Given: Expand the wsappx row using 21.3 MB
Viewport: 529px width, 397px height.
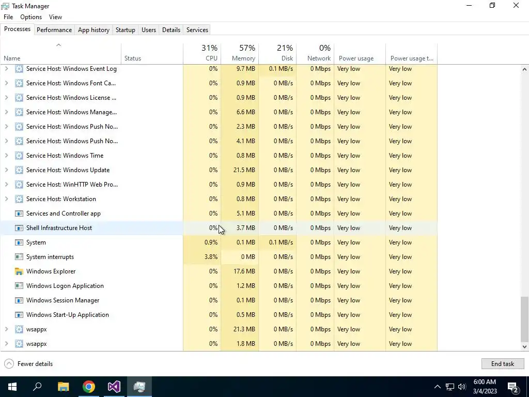Looking at the screenshot, I should [6, 329].
